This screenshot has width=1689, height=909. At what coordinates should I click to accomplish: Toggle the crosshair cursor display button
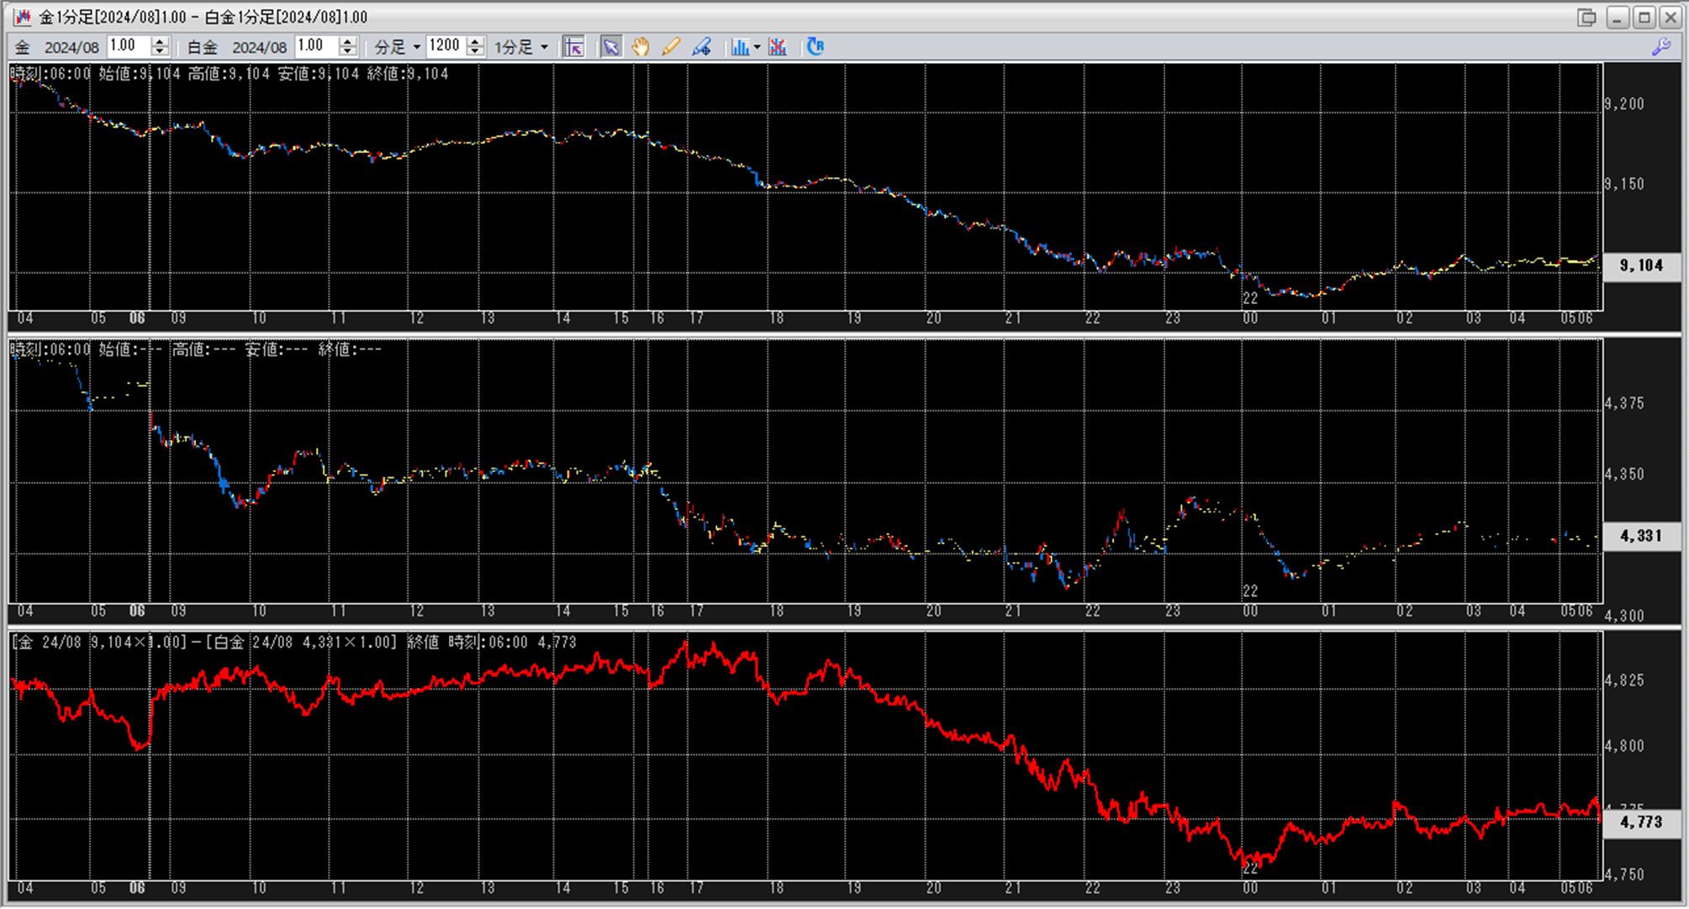point(573,47)
